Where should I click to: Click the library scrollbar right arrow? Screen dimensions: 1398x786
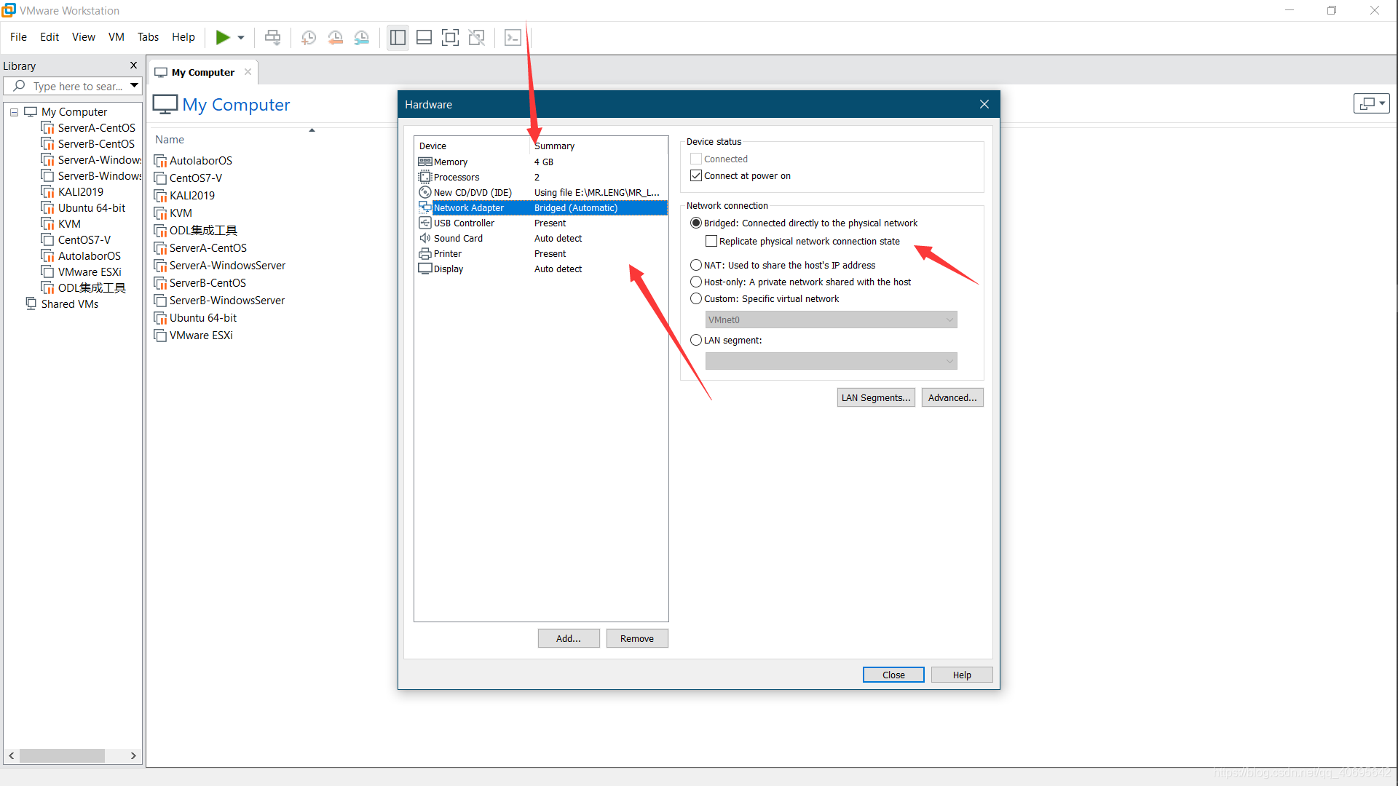click(133, 756)
